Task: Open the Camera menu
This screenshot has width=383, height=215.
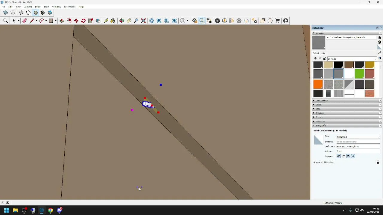Action: point(28,7)
